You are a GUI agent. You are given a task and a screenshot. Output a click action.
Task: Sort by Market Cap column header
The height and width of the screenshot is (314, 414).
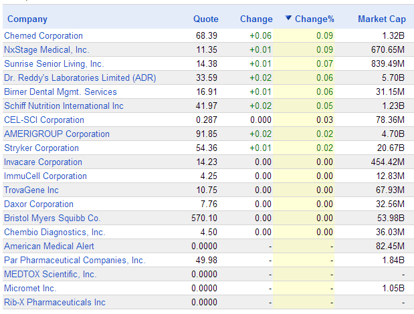click(x=382, y=19)
